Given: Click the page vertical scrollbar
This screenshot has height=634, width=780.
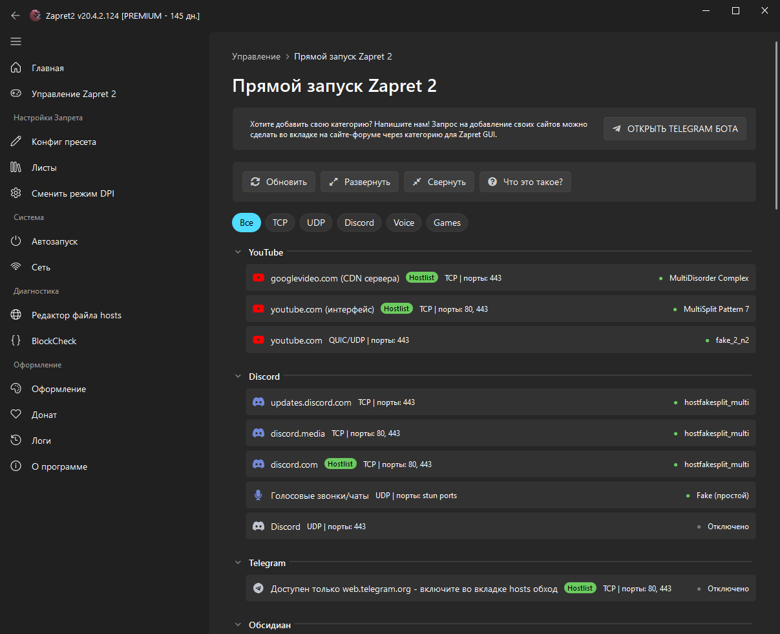Looking at the screenshot, I should click(x=776, y=125).
